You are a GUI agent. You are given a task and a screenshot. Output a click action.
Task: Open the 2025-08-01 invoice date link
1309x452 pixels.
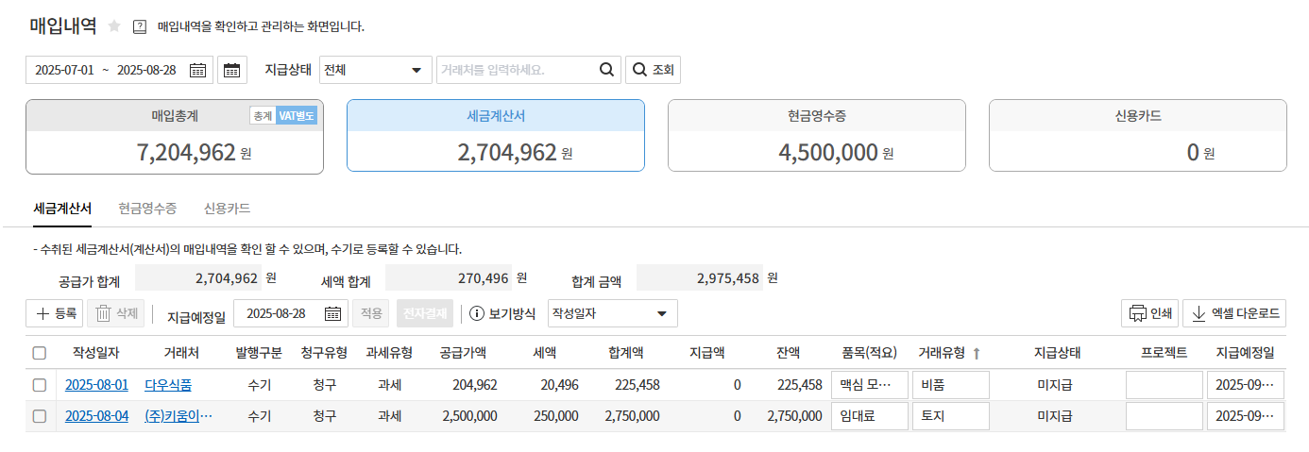(95, 385)
